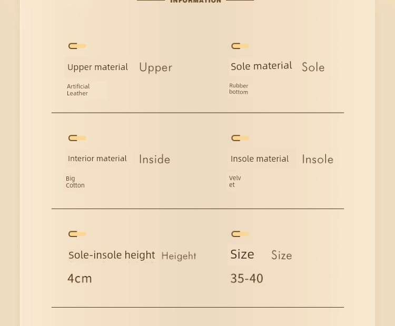This screenshot has height=326, width=395.
Task: Click the Rubber bottom text
Action: tap(239, 89)
